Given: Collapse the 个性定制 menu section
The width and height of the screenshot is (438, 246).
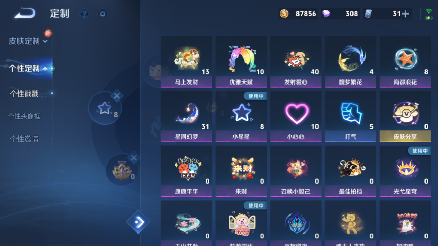Looking at the screenshot, I should (x=28, y=69).
